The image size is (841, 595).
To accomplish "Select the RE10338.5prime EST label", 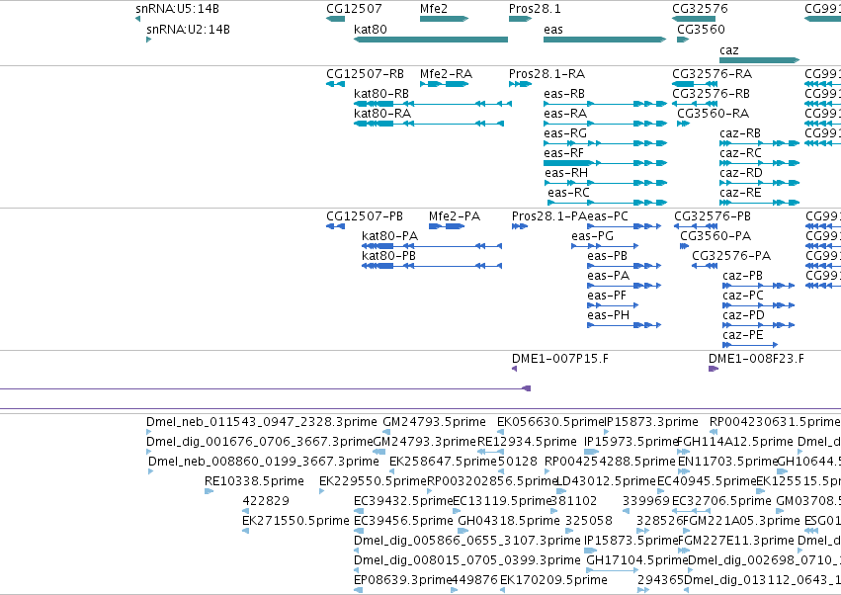I will pos(254,481).
